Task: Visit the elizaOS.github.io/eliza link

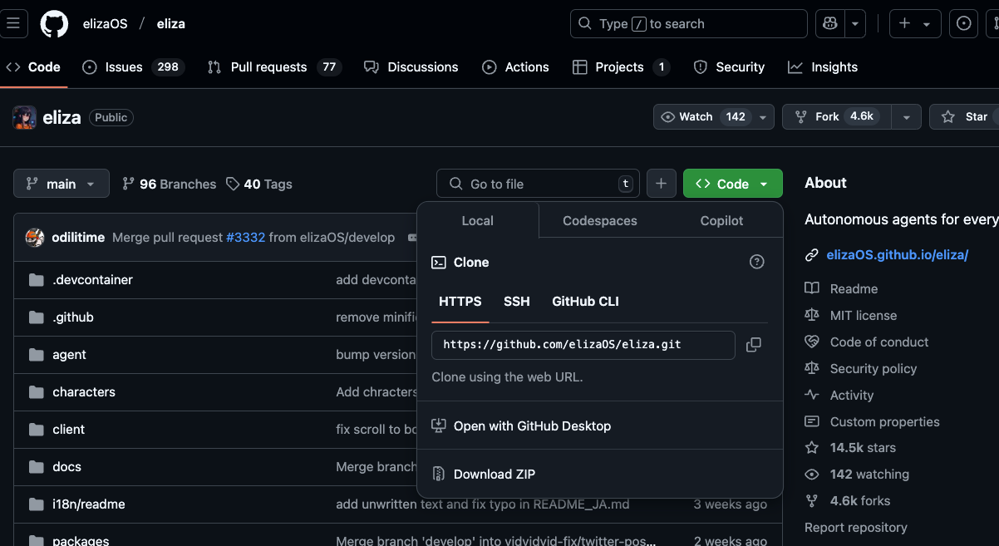Action: (x=898, y=255)
